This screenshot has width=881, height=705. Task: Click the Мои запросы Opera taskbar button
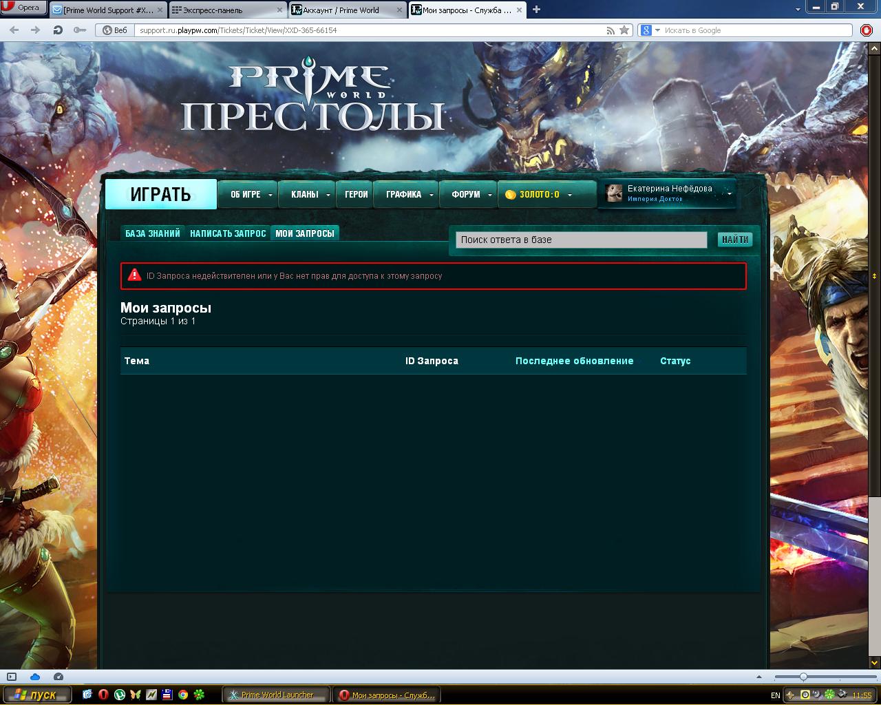pyautogui.click(x=386, y=695)
